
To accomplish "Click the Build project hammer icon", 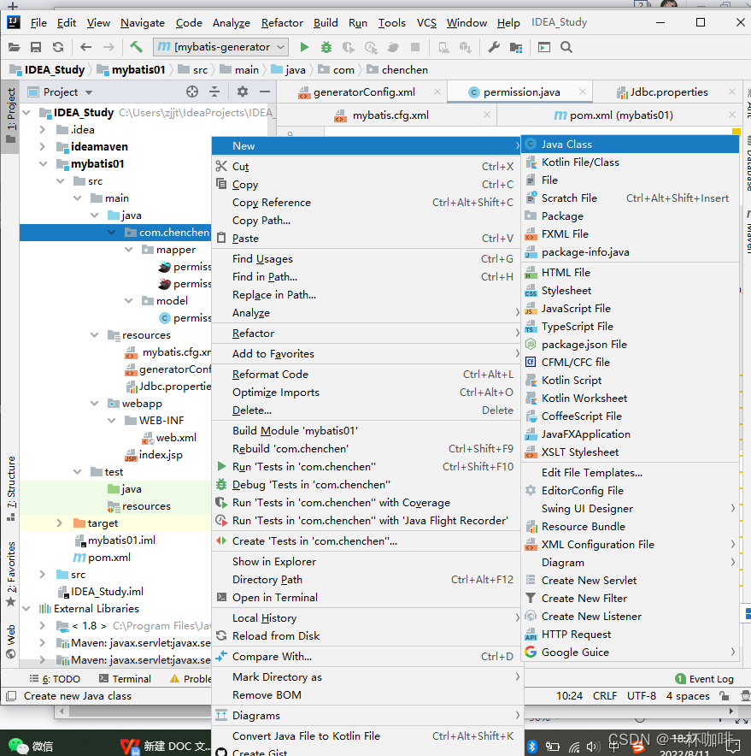I will click(x=137, y=47).
